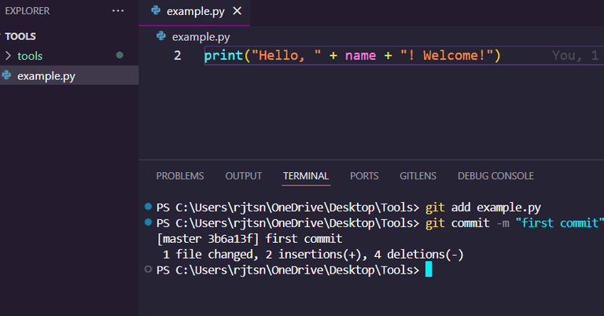
Task: Select the example.py editor tab
Action: coord(194,13)
